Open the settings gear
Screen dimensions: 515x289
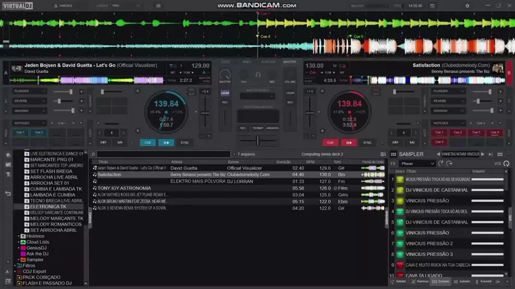click(467, 6)
